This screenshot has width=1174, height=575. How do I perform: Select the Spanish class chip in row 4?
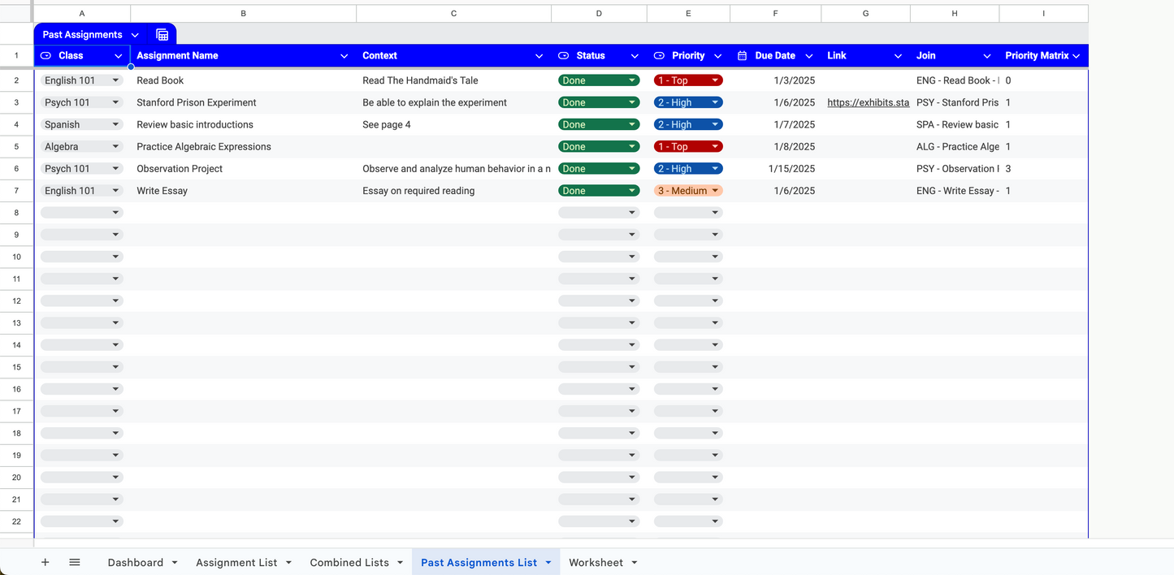(81, 124)
